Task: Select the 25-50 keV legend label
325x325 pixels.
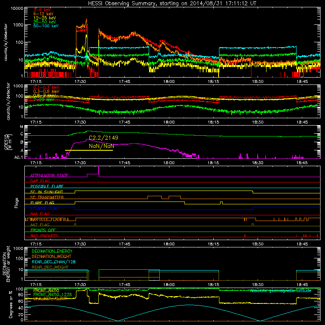Action: point(45,22)
